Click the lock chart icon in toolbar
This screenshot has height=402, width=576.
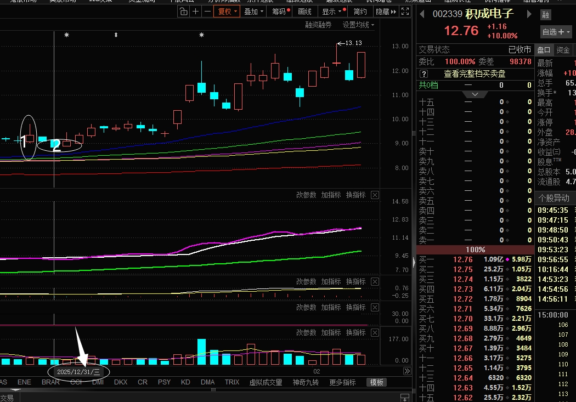pos(183,12)
